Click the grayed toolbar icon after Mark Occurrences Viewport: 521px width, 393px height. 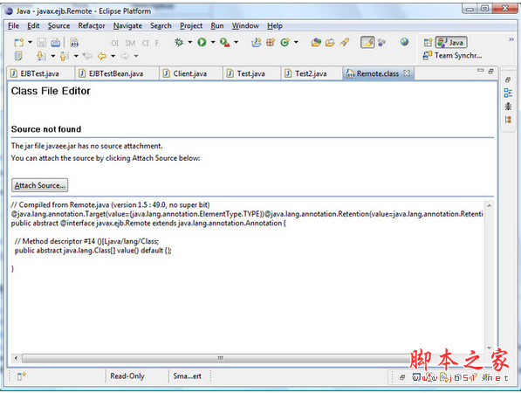click(x=381, y=42)
